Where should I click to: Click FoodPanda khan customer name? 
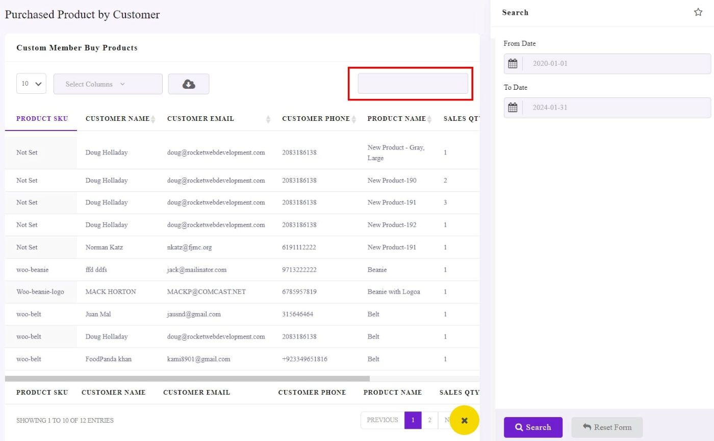point(109,359)
